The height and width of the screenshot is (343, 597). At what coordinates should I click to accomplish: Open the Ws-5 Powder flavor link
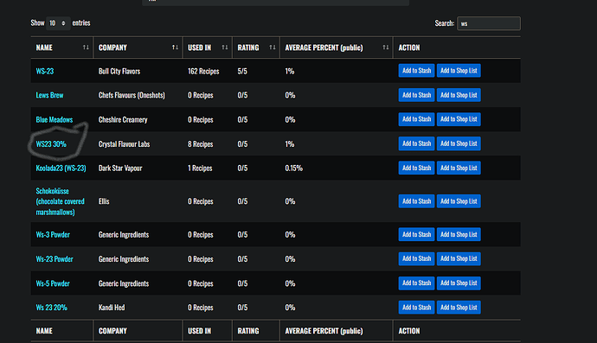(53, 283)
